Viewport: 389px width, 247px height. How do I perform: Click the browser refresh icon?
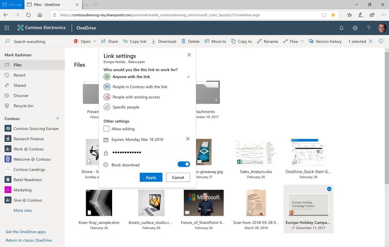[28, 15]
